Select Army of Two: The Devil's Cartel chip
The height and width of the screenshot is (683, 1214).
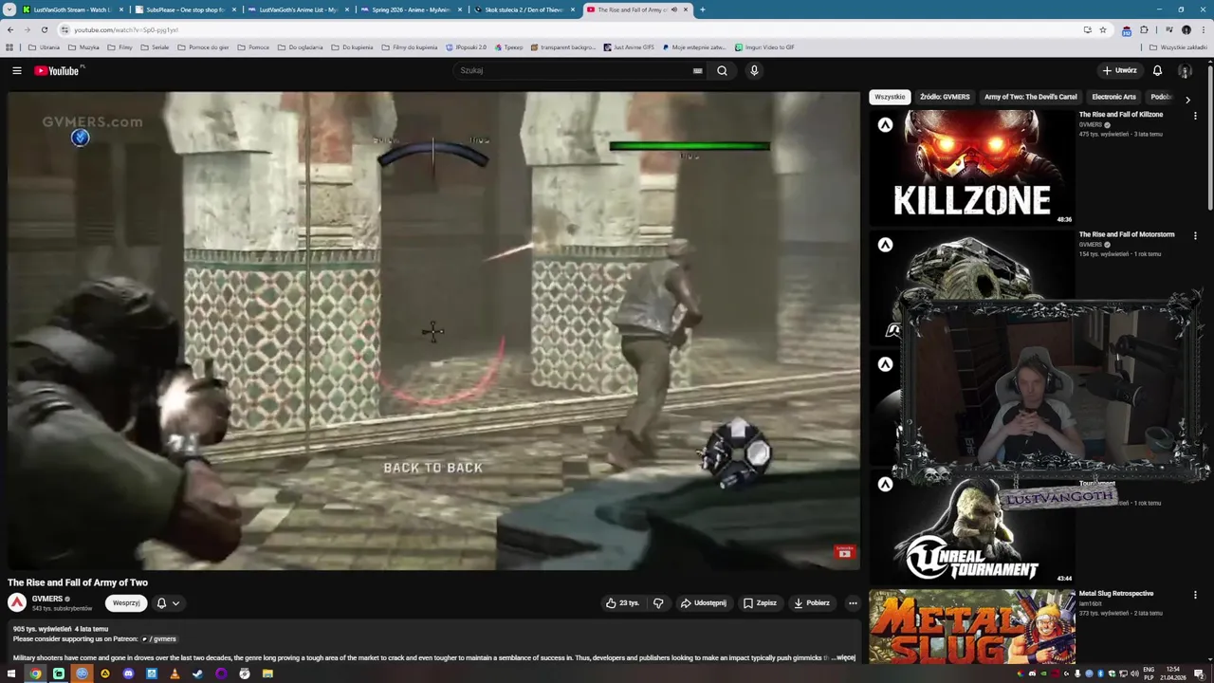click(1031, 97)
